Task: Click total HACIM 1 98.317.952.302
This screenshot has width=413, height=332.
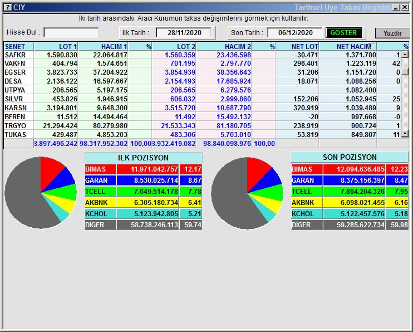Action: [104, 144]
